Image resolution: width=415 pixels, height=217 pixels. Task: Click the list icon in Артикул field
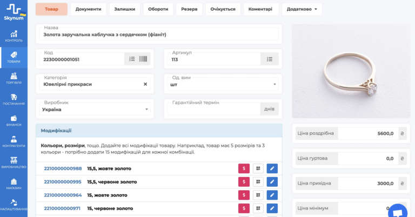(x=269, y=59)
